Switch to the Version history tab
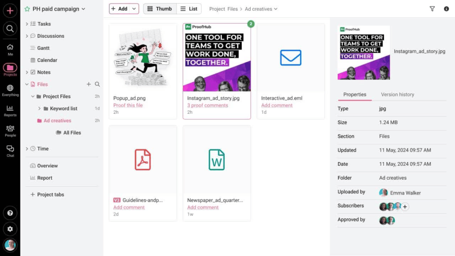 (397, 95)
